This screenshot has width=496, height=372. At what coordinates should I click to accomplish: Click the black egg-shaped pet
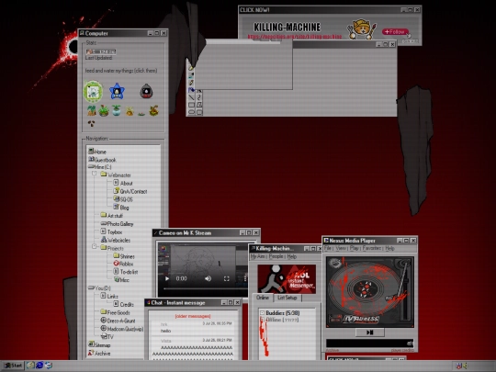coord(146,91)
